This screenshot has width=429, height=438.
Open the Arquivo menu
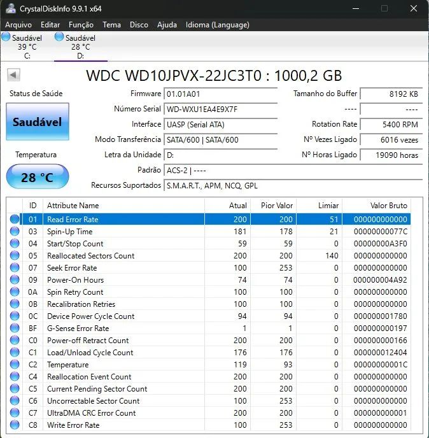click(18, 25)
